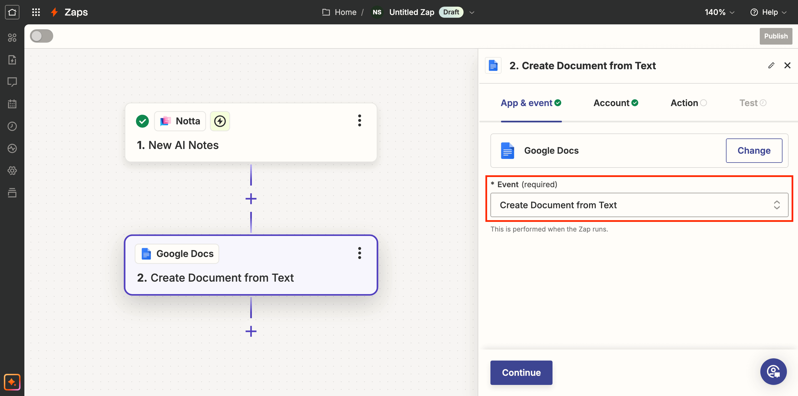Open the sidebar calendar icon
Viewport: 798px width, 396px height.
tap(12, 104)
